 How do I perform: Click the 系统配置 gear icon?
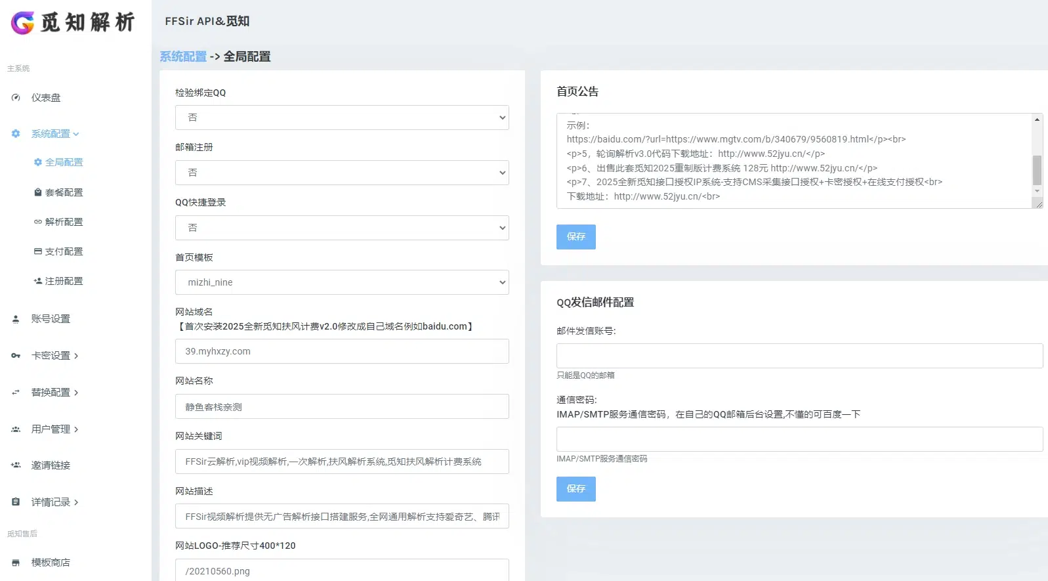point(16,134)
